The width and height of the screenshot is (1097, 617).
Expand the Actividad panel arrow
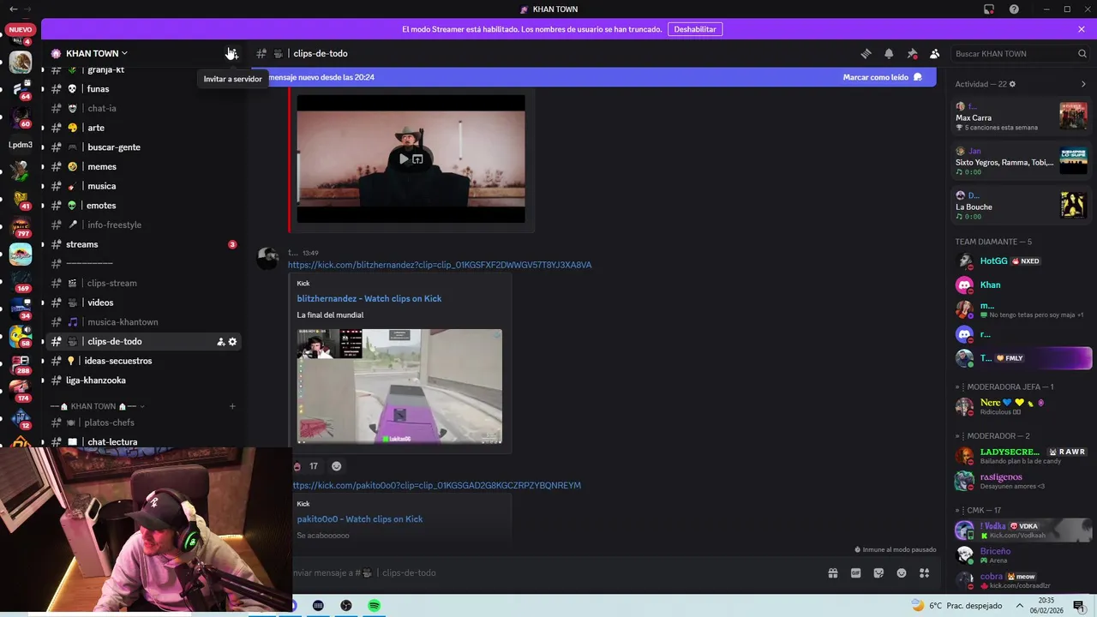1083,84
